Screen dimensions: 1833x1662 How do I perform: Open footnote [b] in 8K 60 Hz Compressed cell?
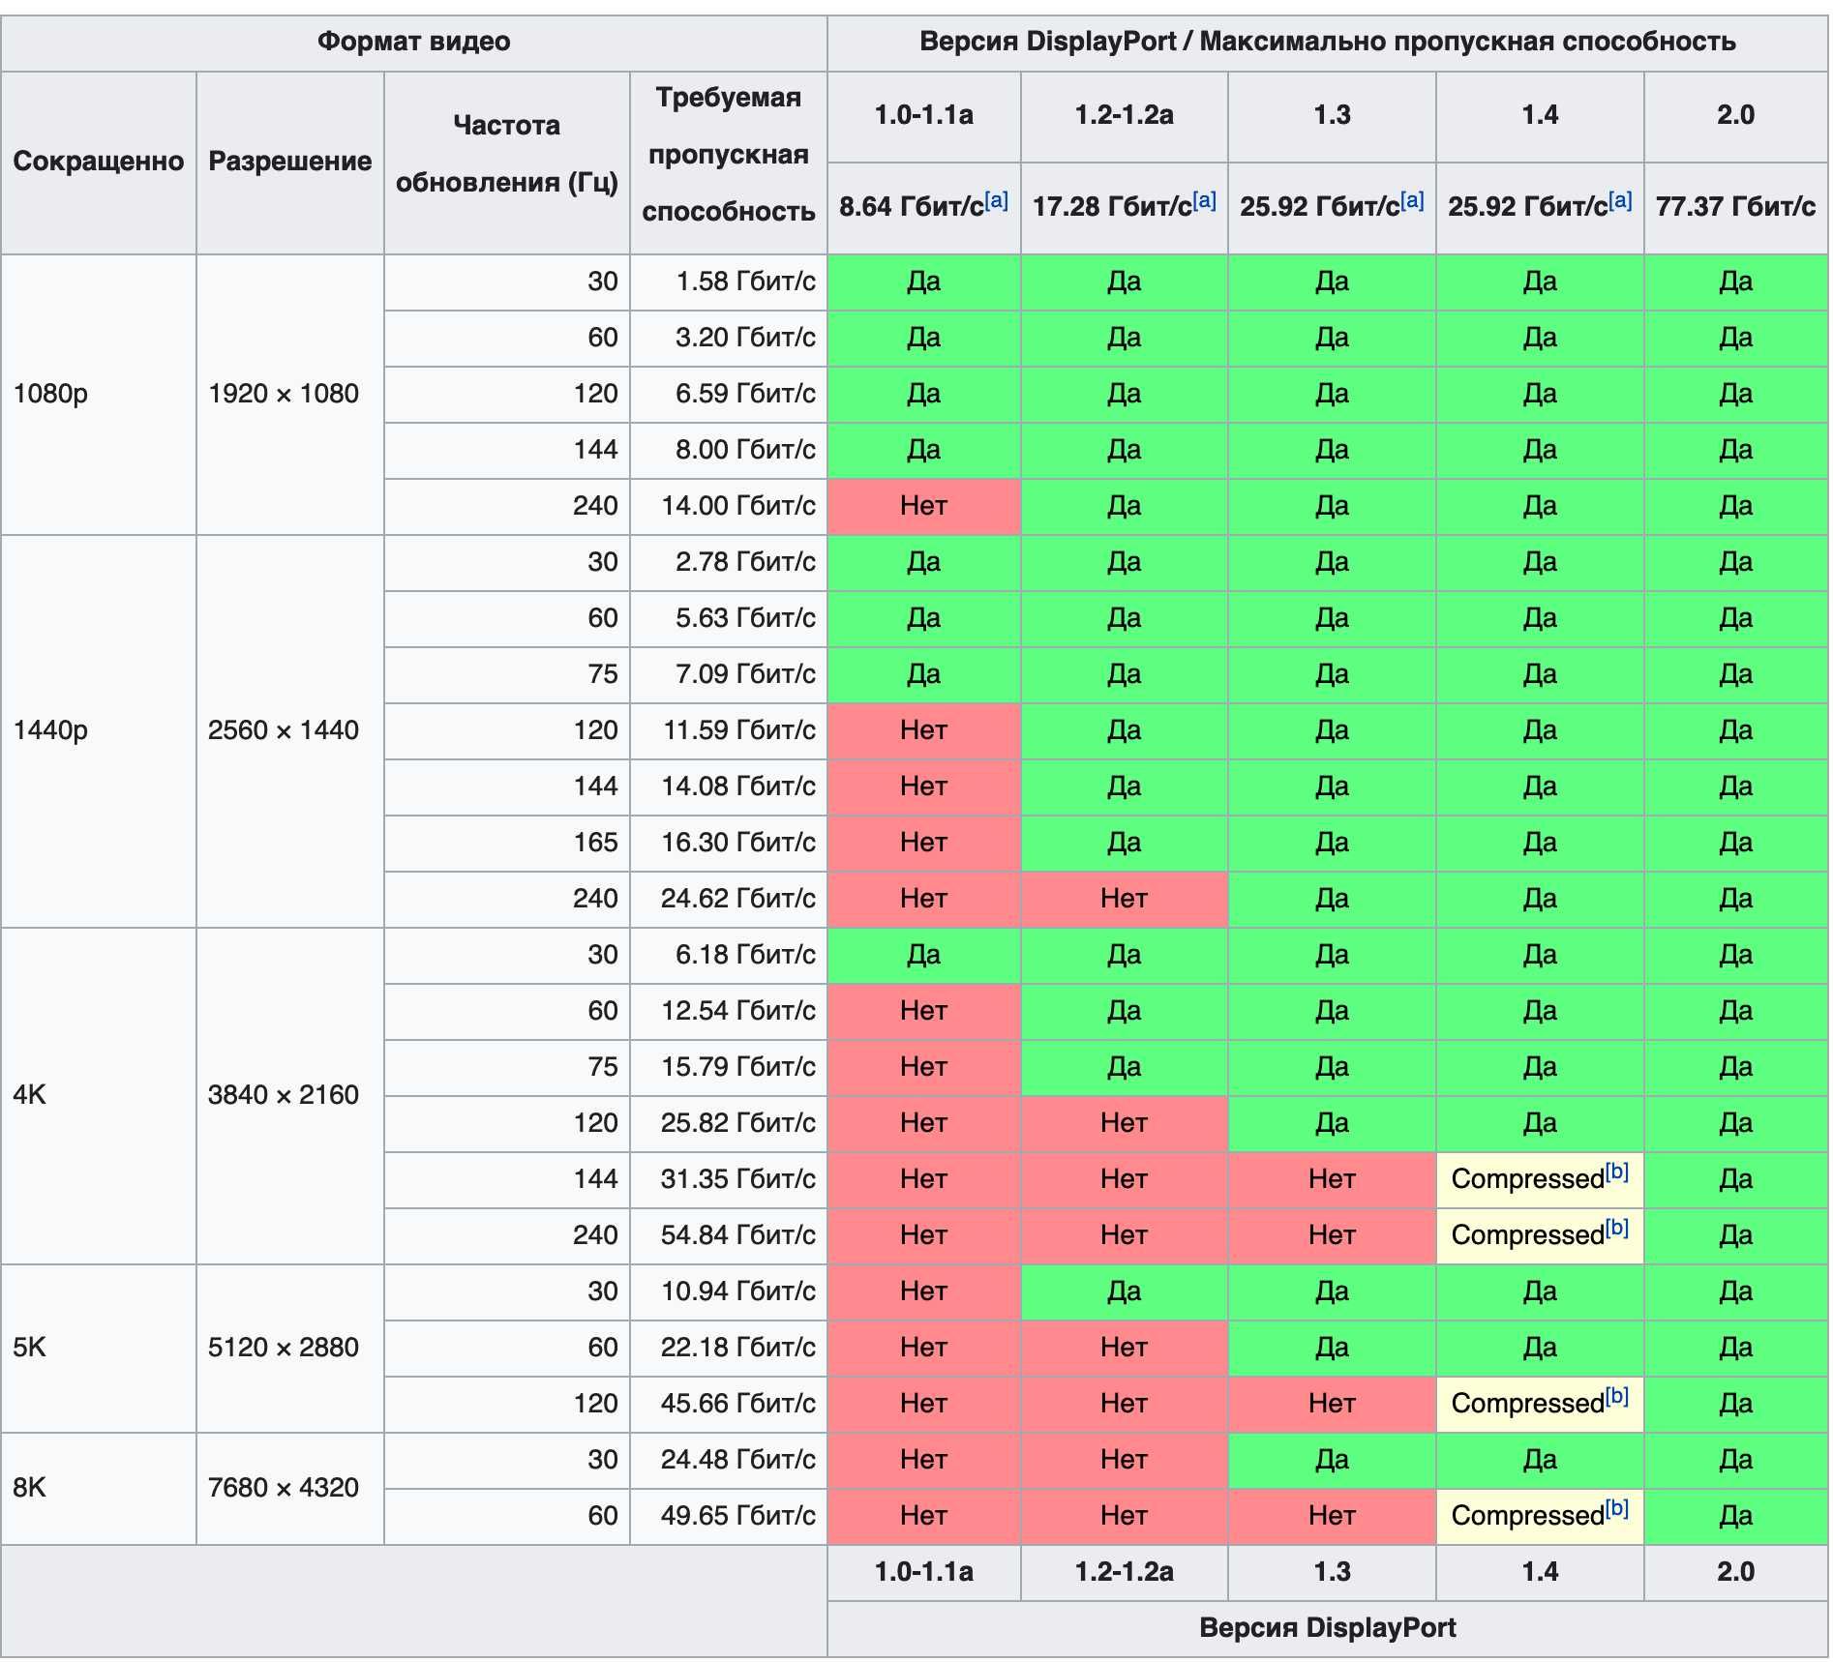[x=1616, y=1509]
